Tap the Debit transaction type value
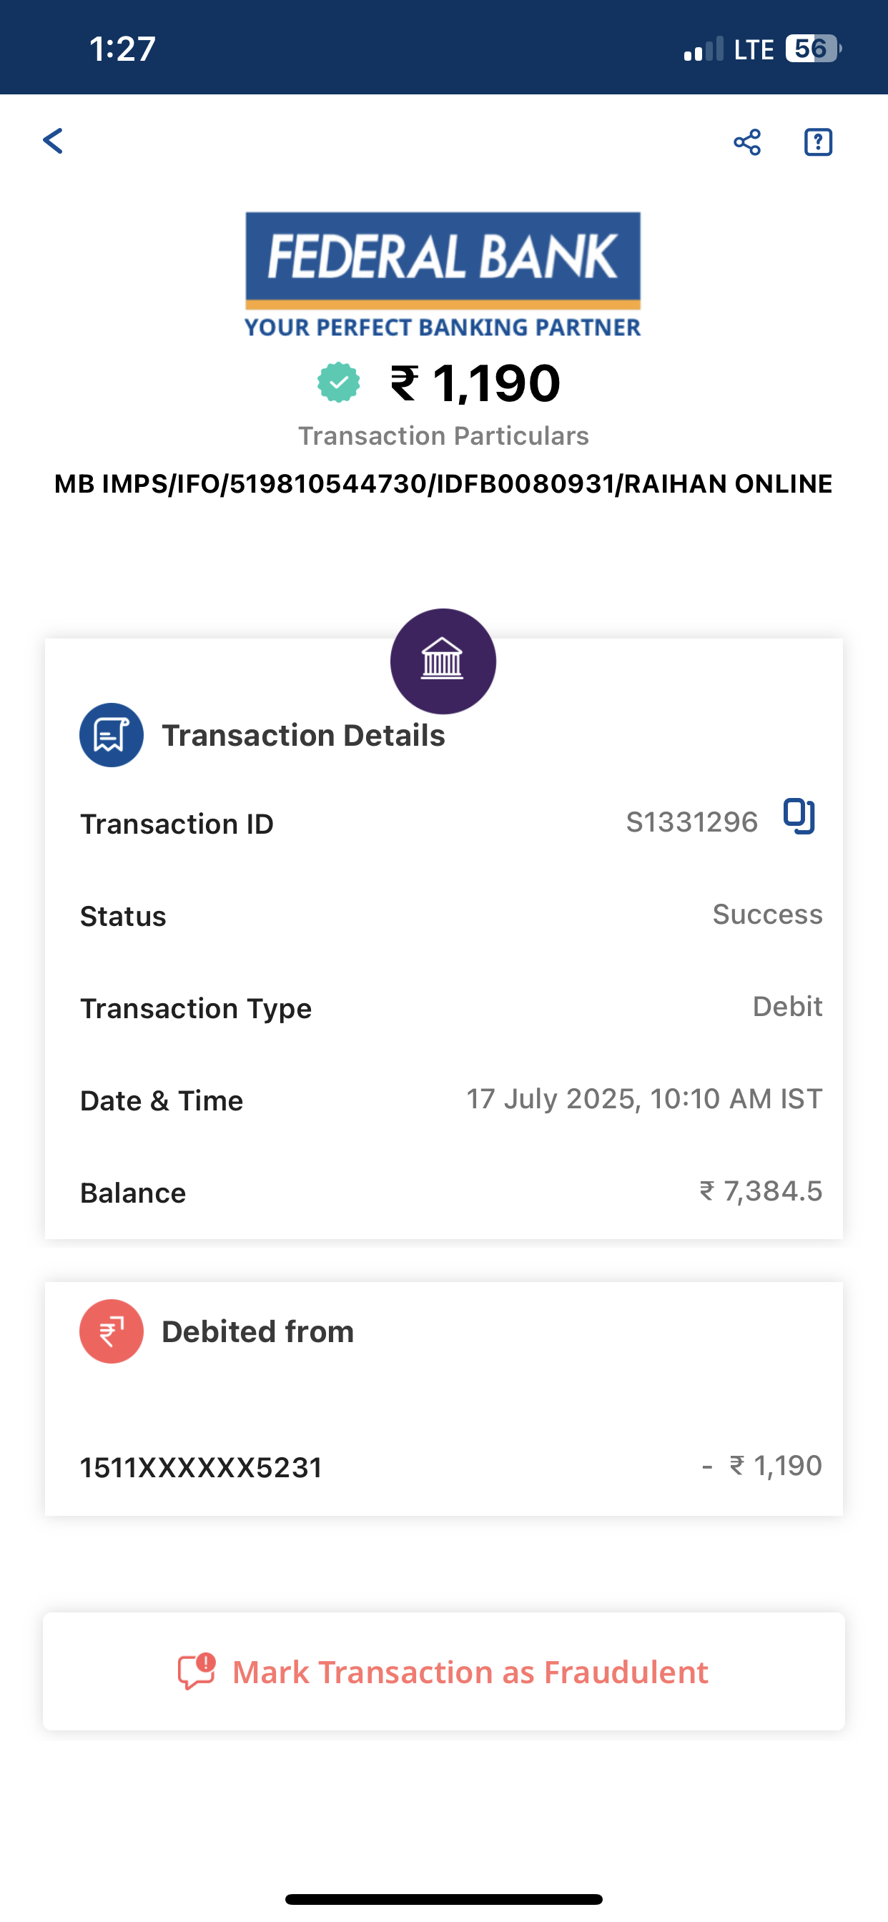The image size is (888, 1922). tap(787, 1007)
